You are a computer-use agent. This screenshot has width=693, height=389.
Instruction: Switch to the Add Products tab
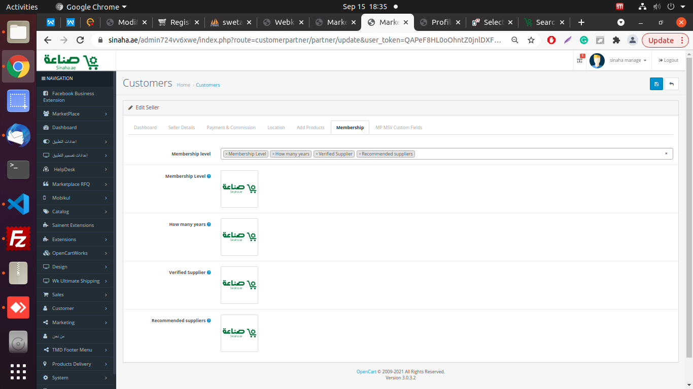(x=310, y=128)
